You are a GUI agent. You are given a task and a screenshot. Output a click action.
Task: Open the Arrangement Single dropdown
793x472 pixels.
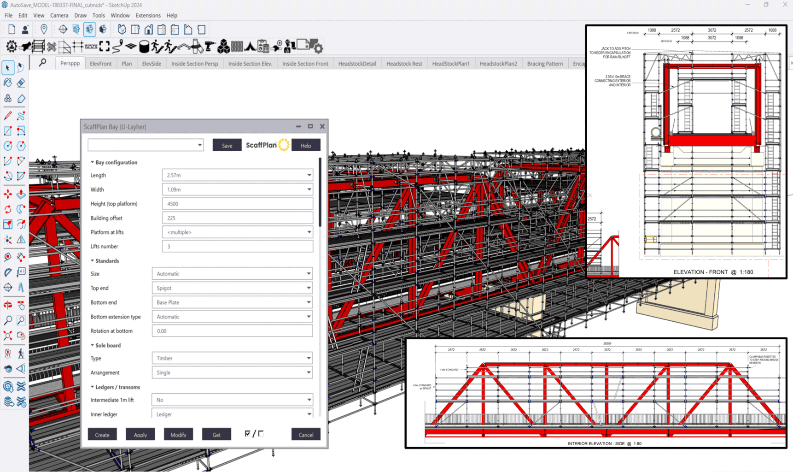pos(232,372)
